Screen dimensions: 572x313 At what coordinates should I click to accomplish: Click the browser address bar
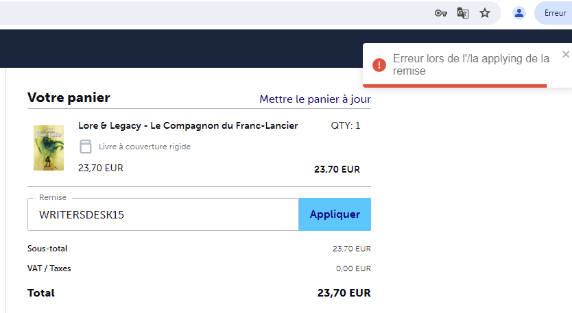pyautogui.click(x=206, y=13)
